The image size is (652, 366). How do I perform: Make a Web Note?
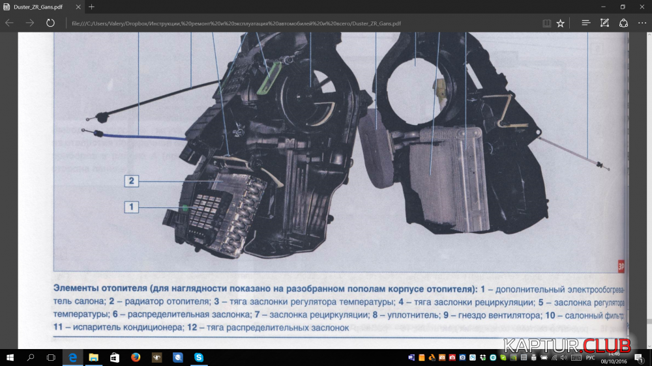click(604, 23)
